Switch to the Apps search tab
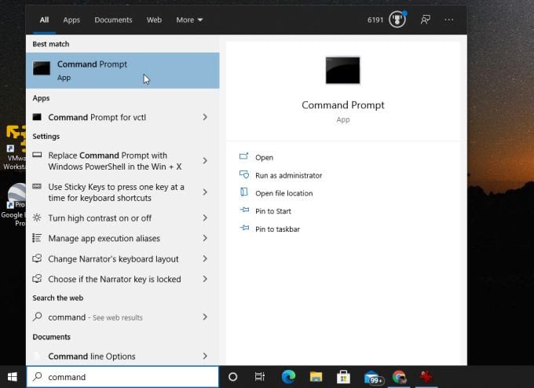The image size is (534, 388). click(x=71, y=20)
